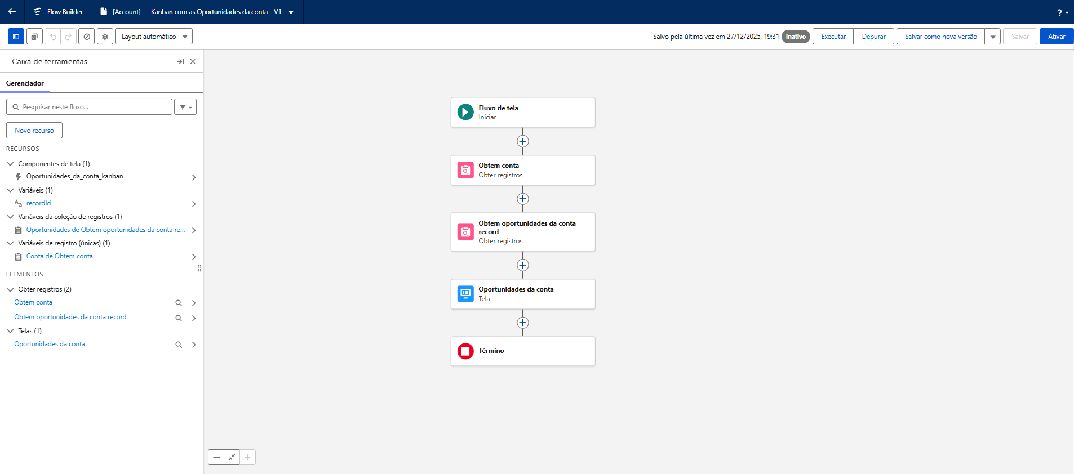The image size is (1074, 474).
Task: Collapse the Telas section
Action: [x=10, y=331]
